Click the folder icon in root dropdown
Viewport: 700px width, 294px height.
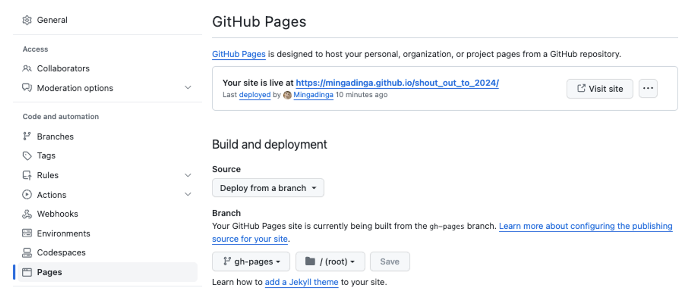coord(310,261)
